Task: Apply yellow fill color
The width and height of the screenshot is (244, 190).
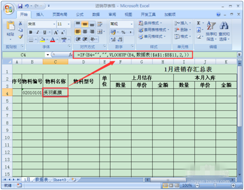Action: point(42,39)
